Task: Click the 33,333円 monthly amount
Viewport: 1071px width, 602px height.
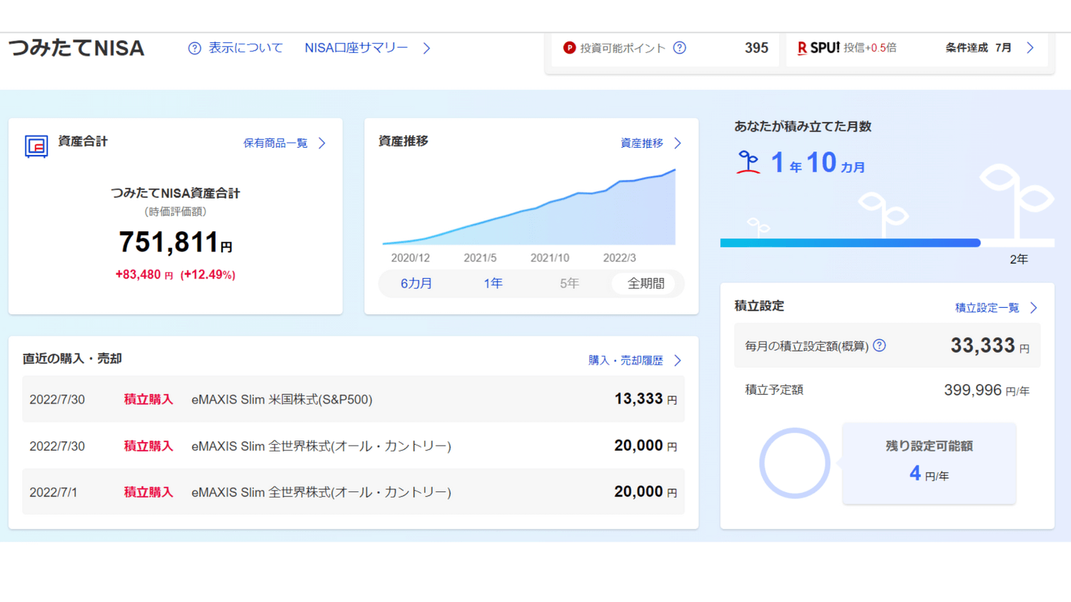Action: coord(990,346)
